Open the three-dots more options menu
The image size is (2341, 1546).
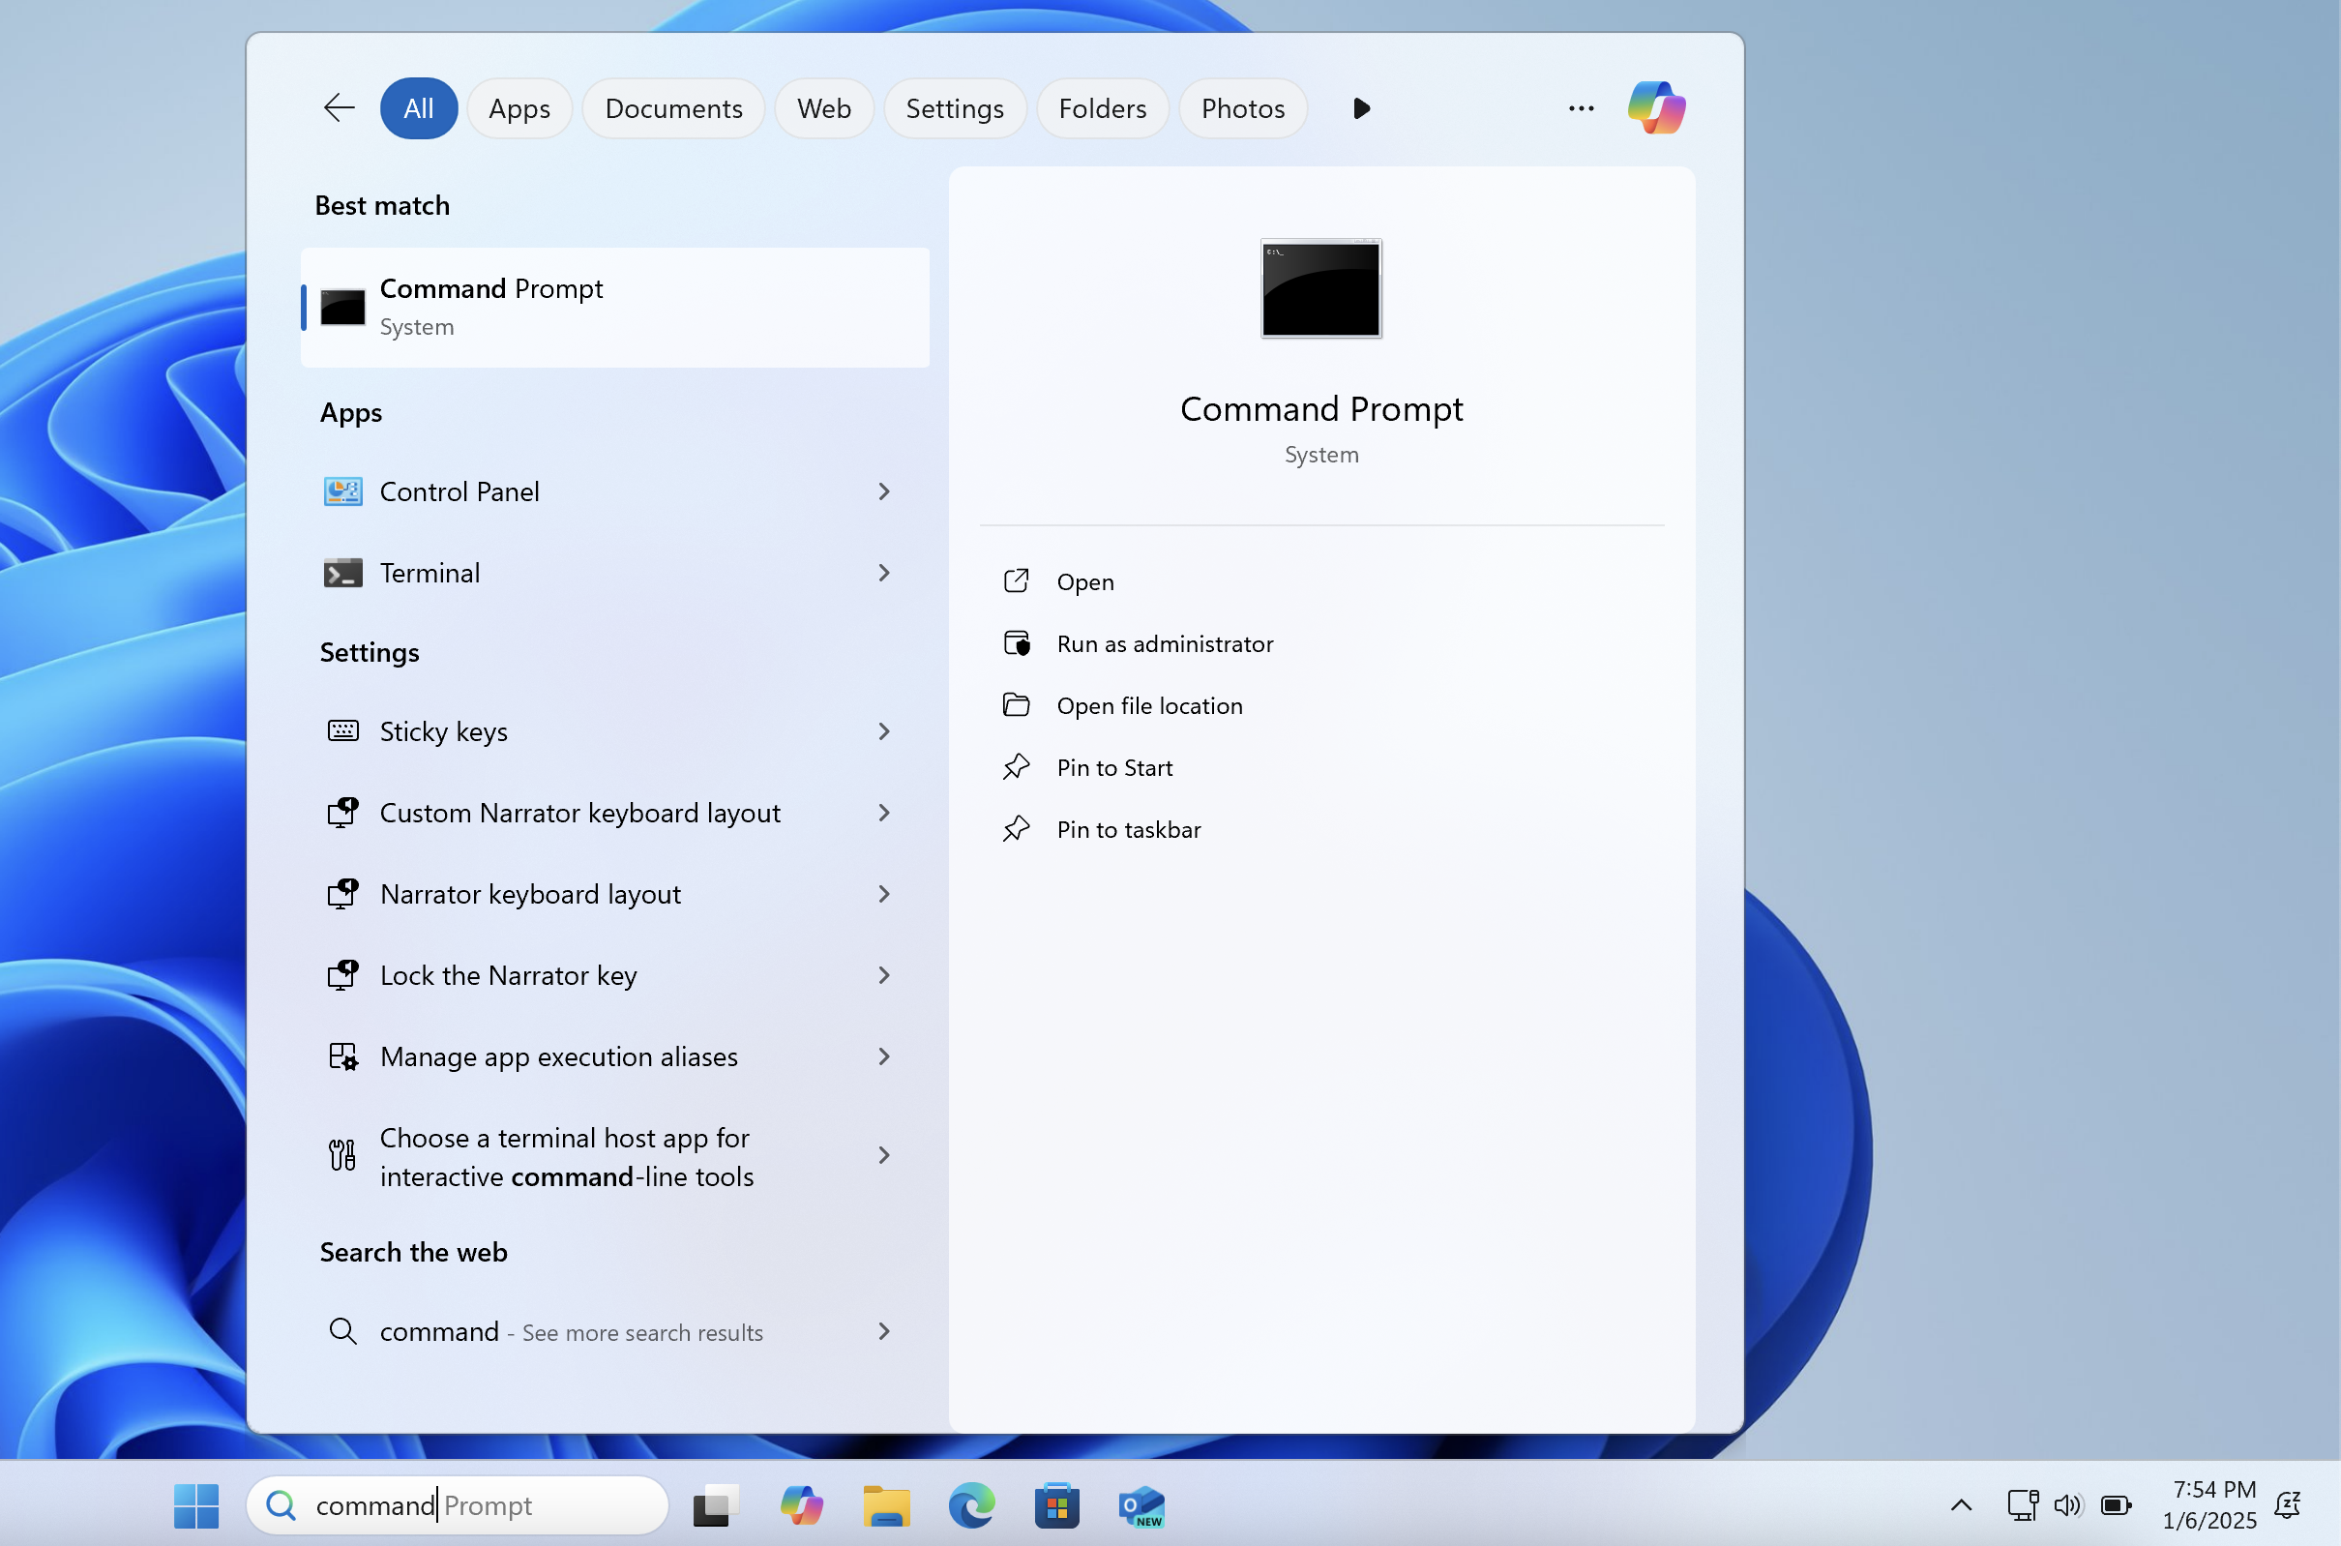click(x=1581, y=107)
